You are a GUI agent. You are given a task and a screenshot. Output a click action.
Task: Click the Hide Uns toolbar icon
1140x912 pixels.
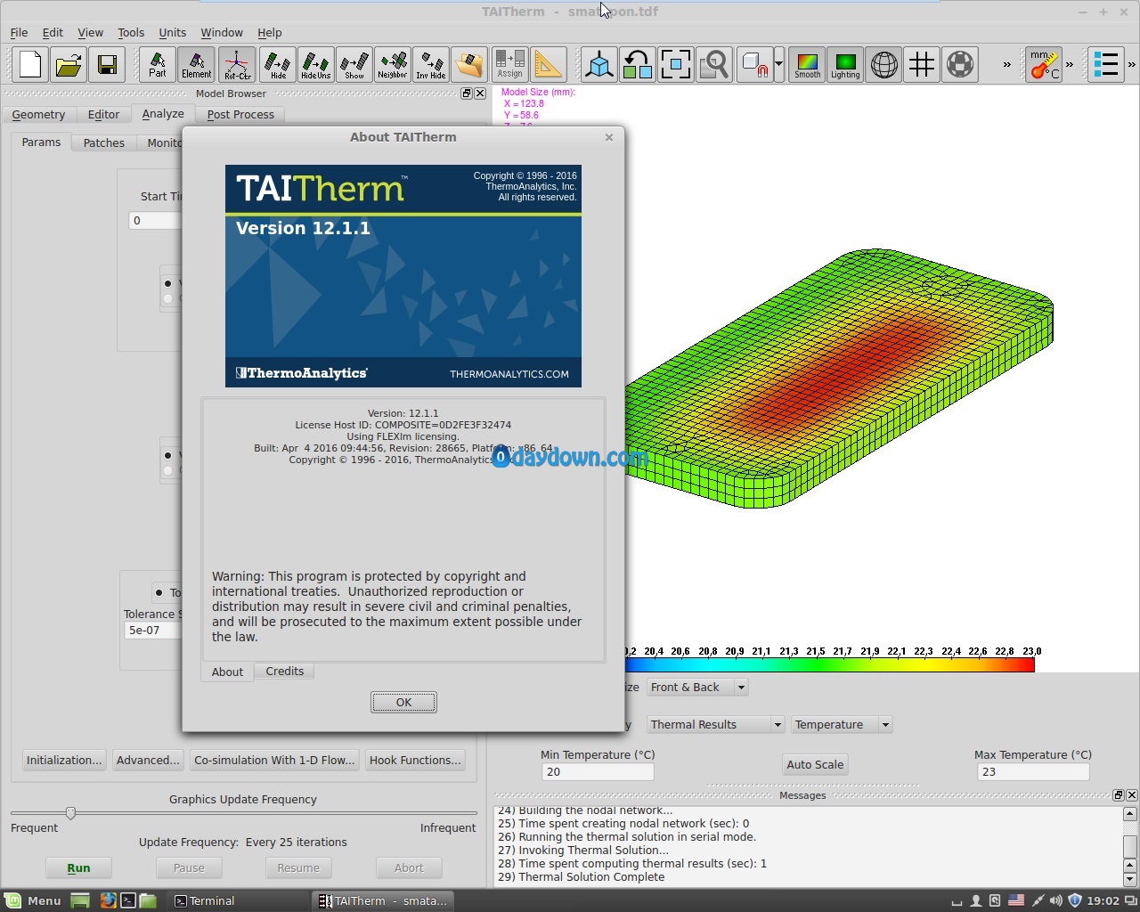[316, 65]
